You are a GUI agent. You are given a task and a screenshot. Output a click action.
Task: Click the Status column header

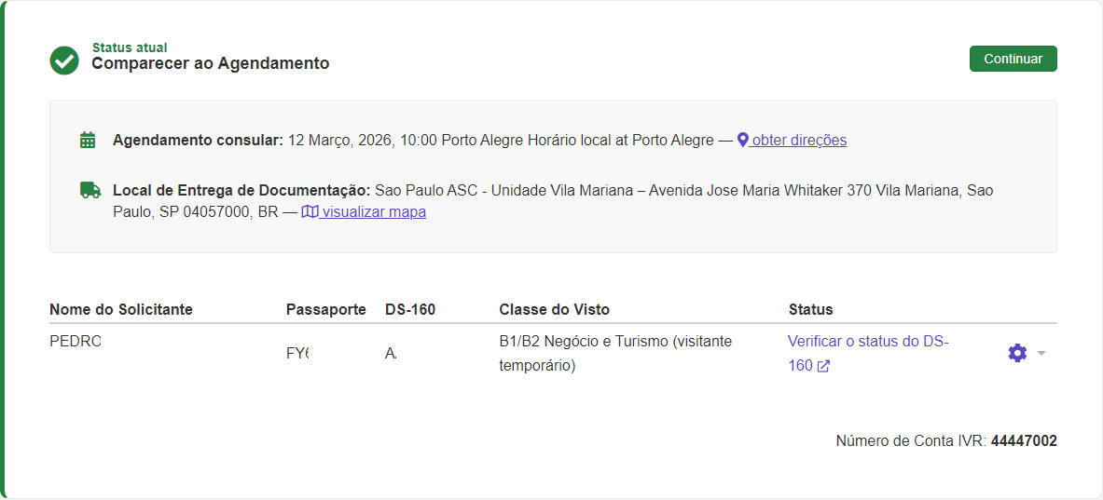[x=810, y=309]
